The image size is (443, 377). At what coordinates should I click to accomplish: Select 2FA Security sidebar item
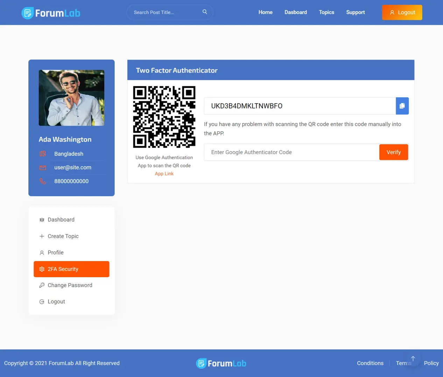tap(71, 269)
